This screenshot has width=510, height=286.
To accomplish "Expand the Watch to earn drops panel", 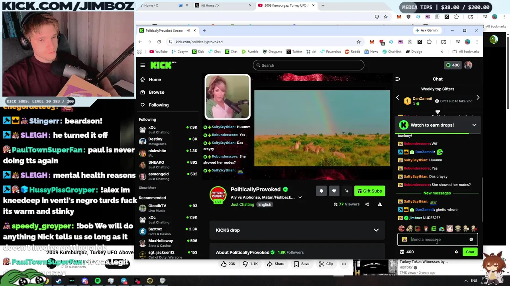I will tap(474, 125).
